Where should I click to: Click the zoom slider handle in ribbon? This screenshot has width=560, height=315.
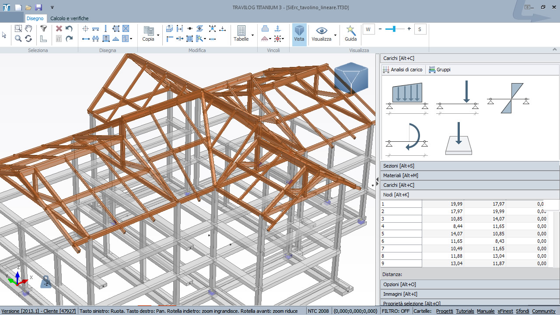coord(395,29)
